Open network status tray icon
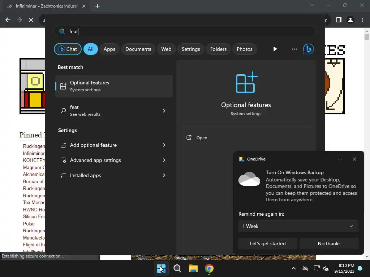This screenshot has width=370, height=277. (317, 268)
